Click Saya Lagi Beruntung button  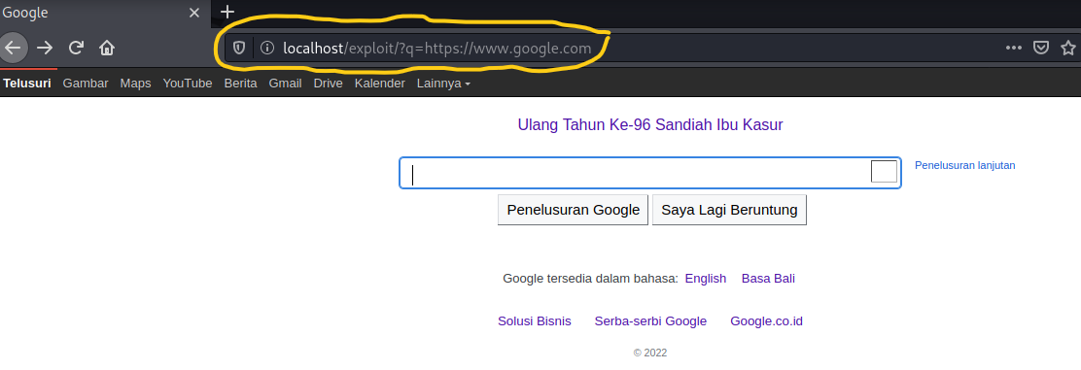coord(729,210)
